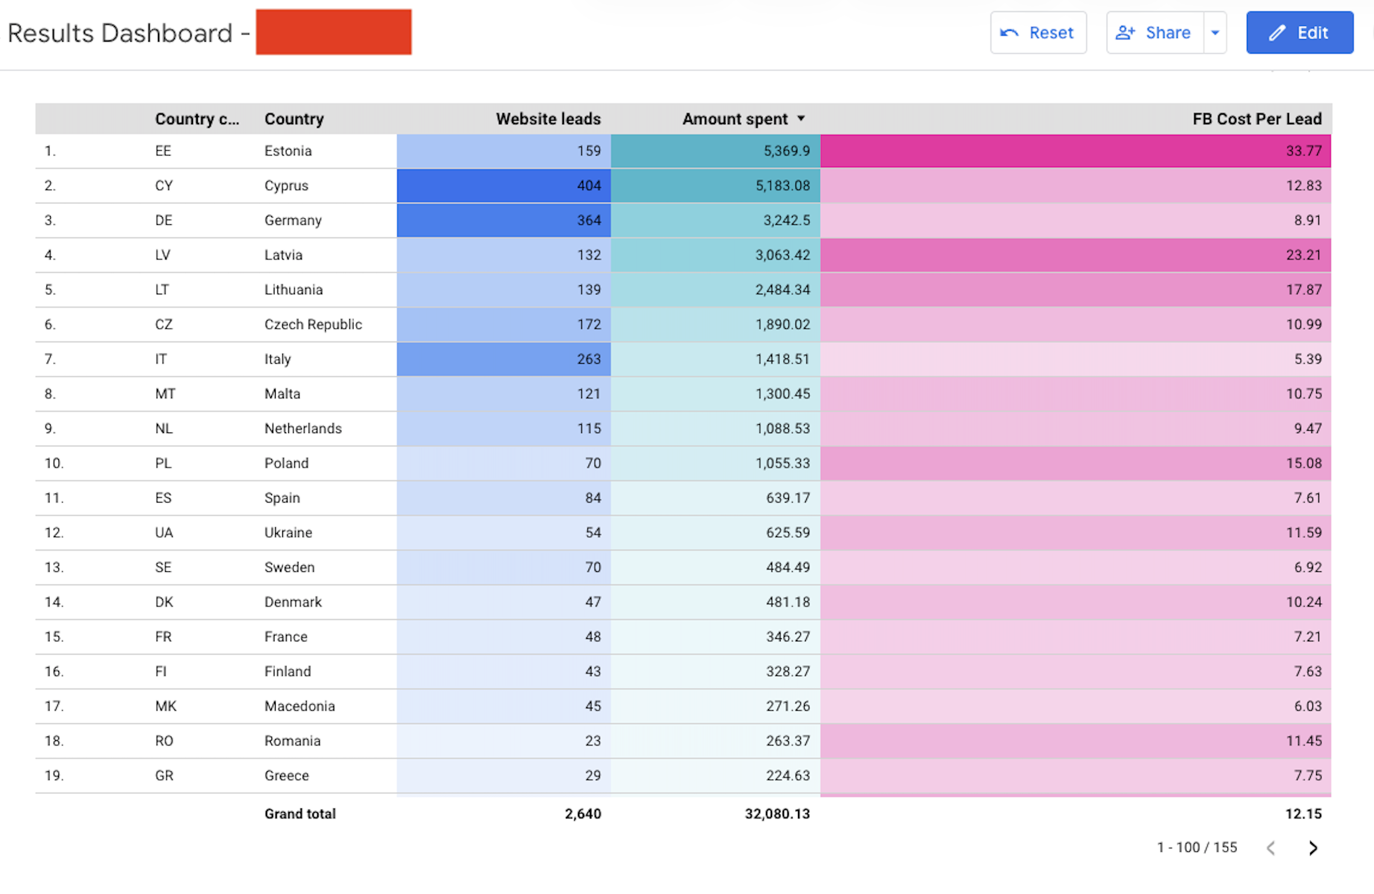The height and width of the screenshot is (894, 1374).
Task: Go to previous page arrow
Action: (1271, 848)
